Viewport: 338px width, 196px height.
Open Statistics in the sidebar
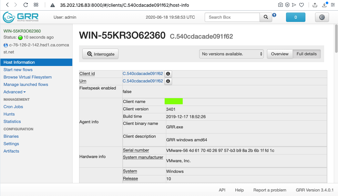pos(12,122)
